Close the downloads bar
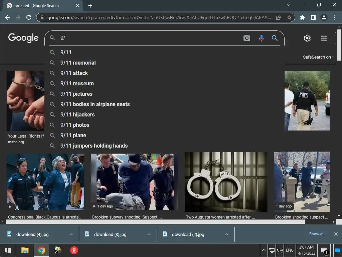This screenshot has width=342, height=257. pos(336,234)
